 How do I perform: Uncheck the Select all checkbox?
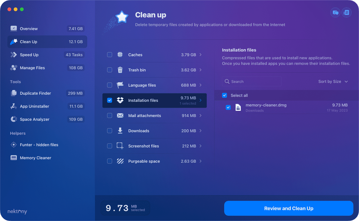tap(224, 95)
